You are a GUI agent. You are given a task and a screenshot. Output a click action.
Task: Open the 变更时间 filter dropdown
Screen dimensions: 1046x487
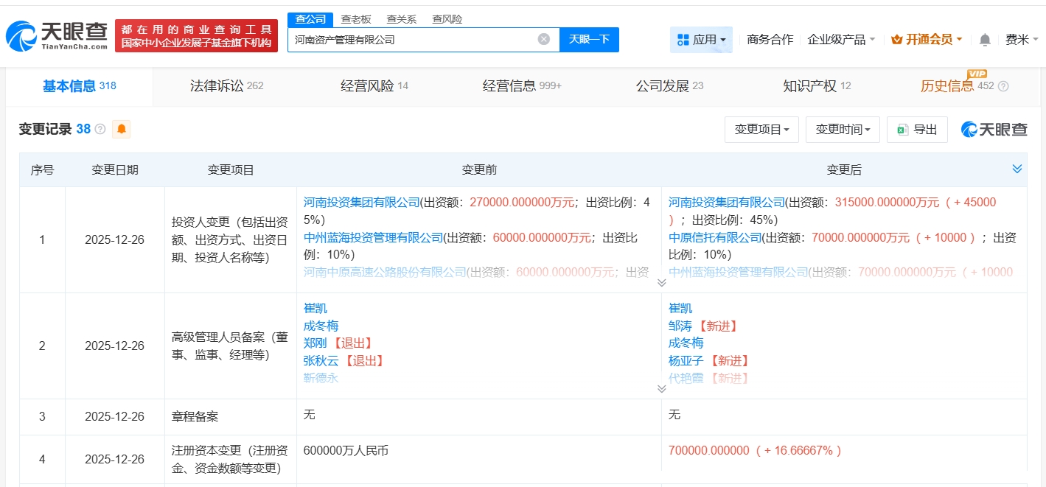(x=843, y=130)
